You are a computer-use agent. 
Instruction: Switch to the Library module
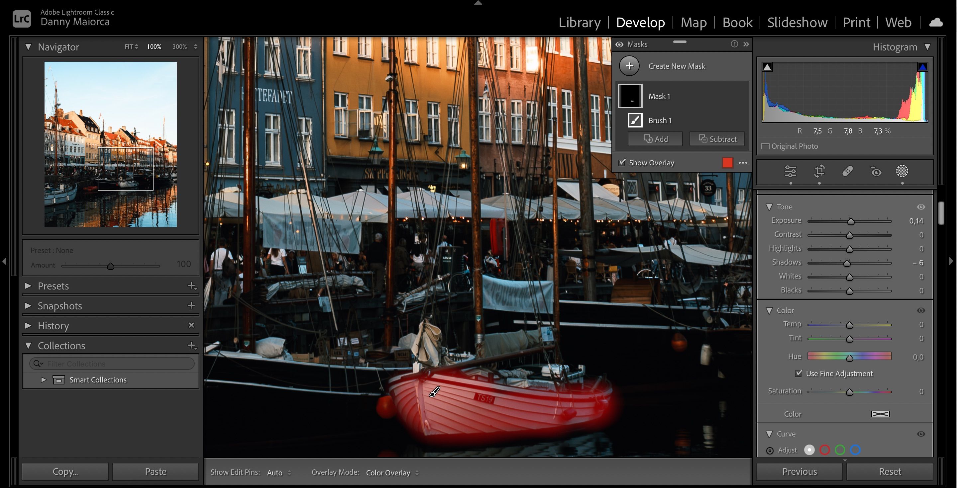[580, 22]
